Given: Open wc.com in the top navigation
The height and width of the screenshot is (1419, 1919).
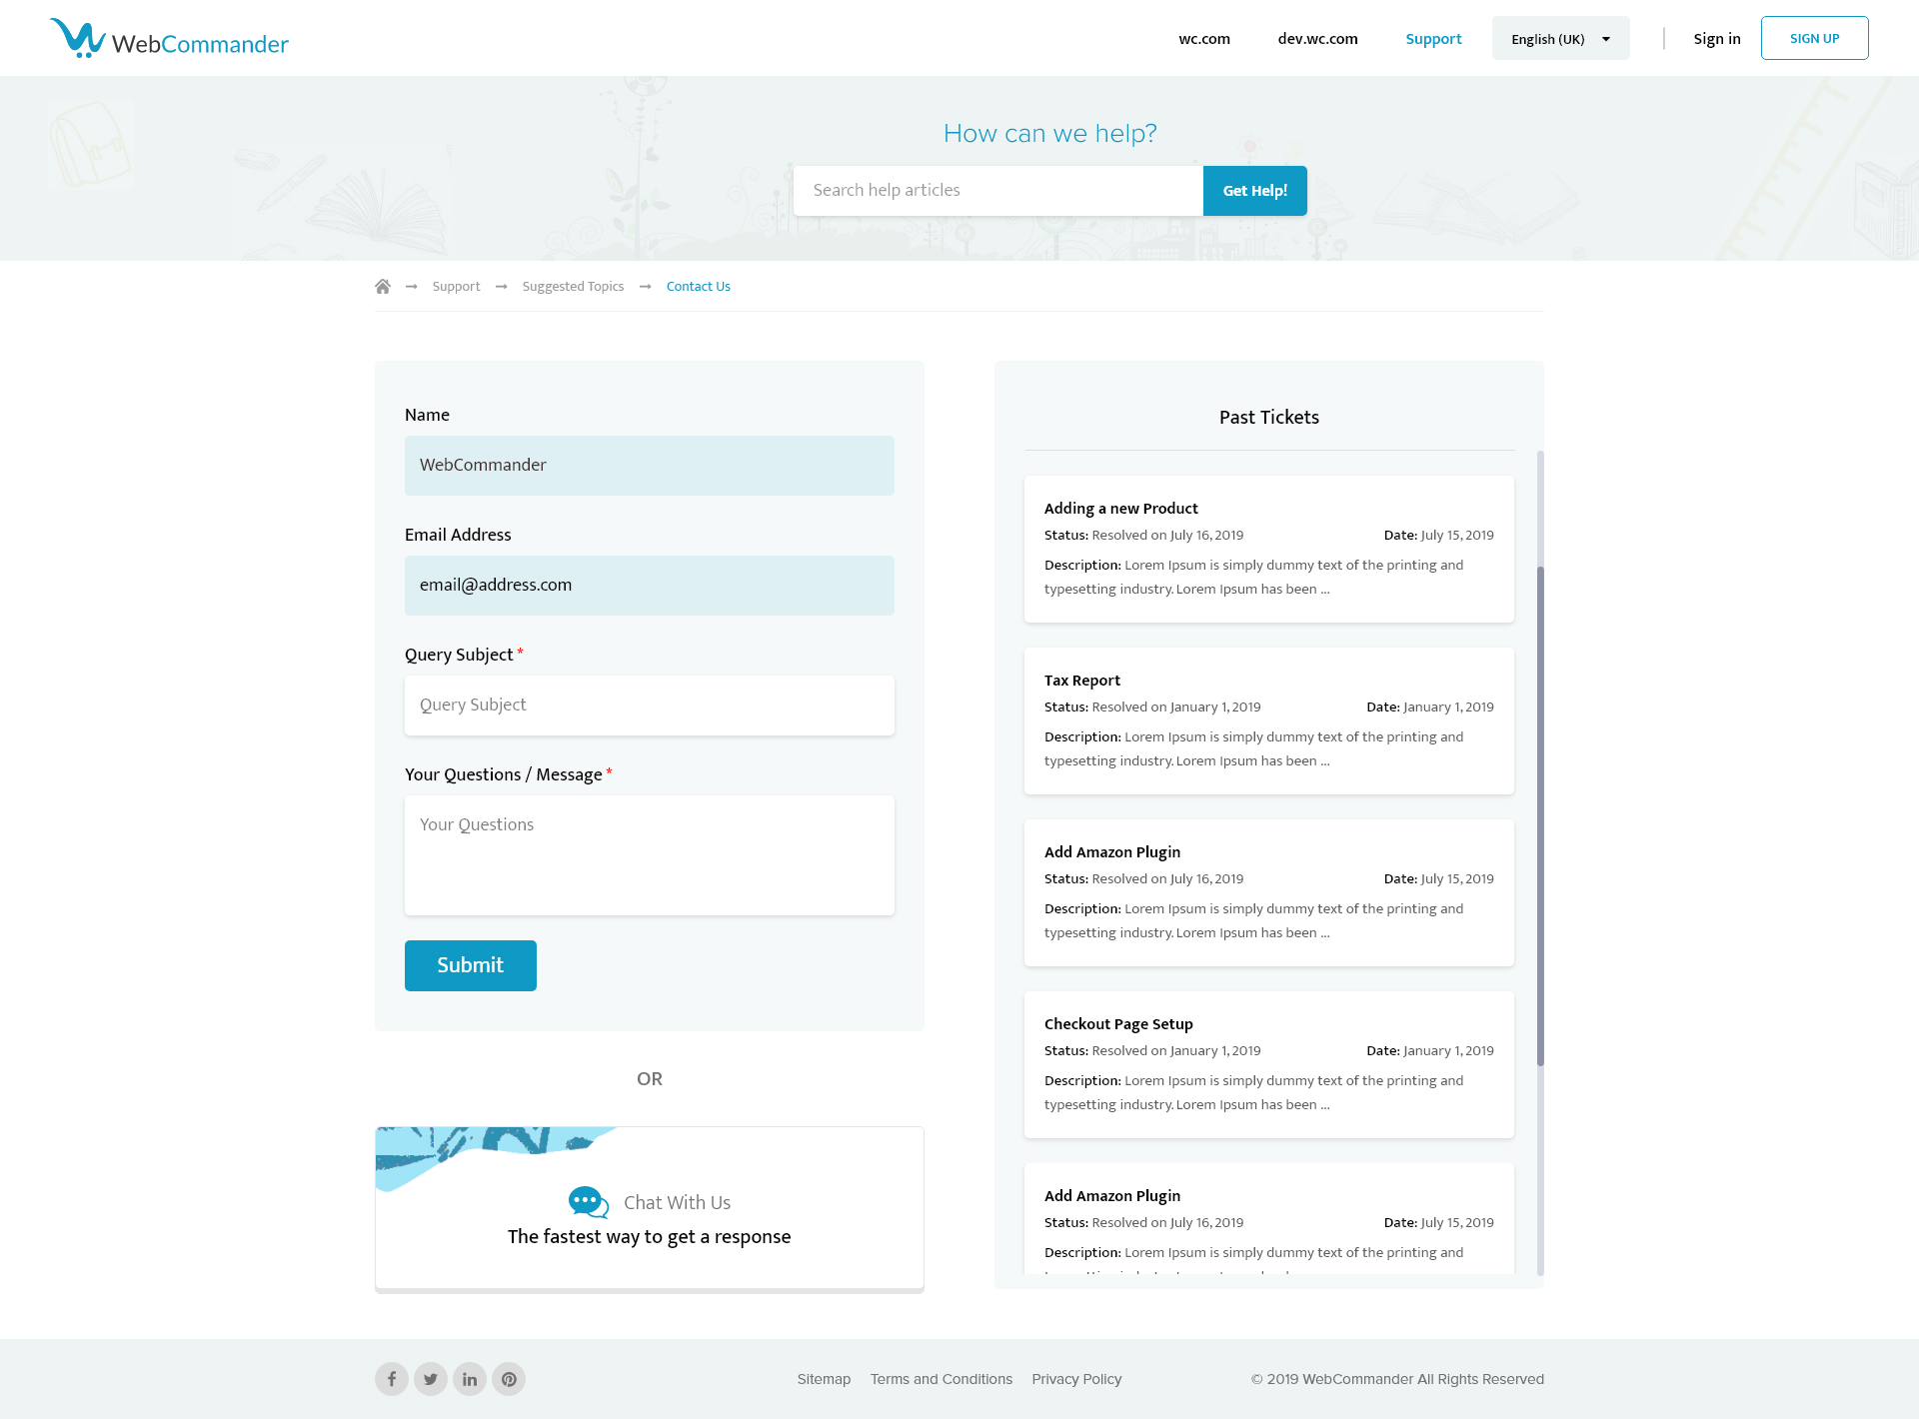Looking at the screenshot, I should click(1204, 39).
